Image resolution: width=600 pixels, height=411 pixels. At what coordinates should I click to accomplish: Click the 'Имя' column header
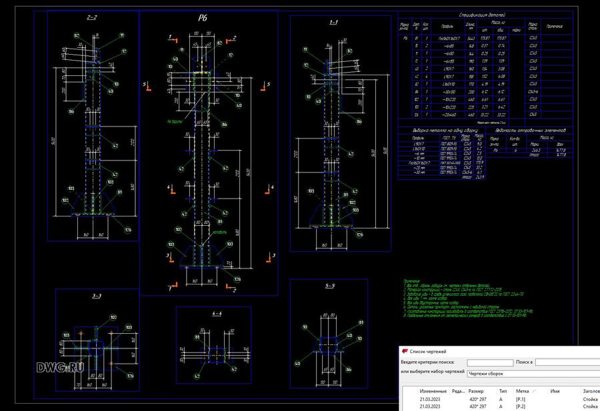click(x=554, y=392)
